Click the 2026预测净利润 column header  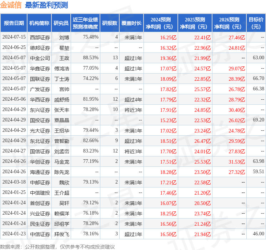coord(229,23)
